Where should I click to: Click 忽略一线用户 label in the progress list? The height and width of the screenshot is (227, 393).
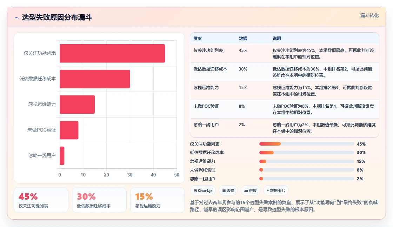(202, 179)
